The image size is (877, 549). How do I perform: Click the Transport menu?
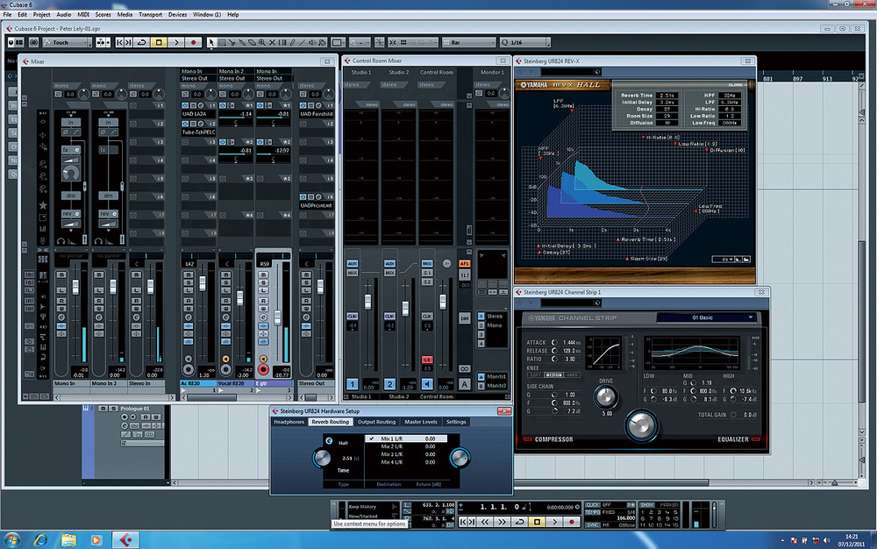coord(150,15)
